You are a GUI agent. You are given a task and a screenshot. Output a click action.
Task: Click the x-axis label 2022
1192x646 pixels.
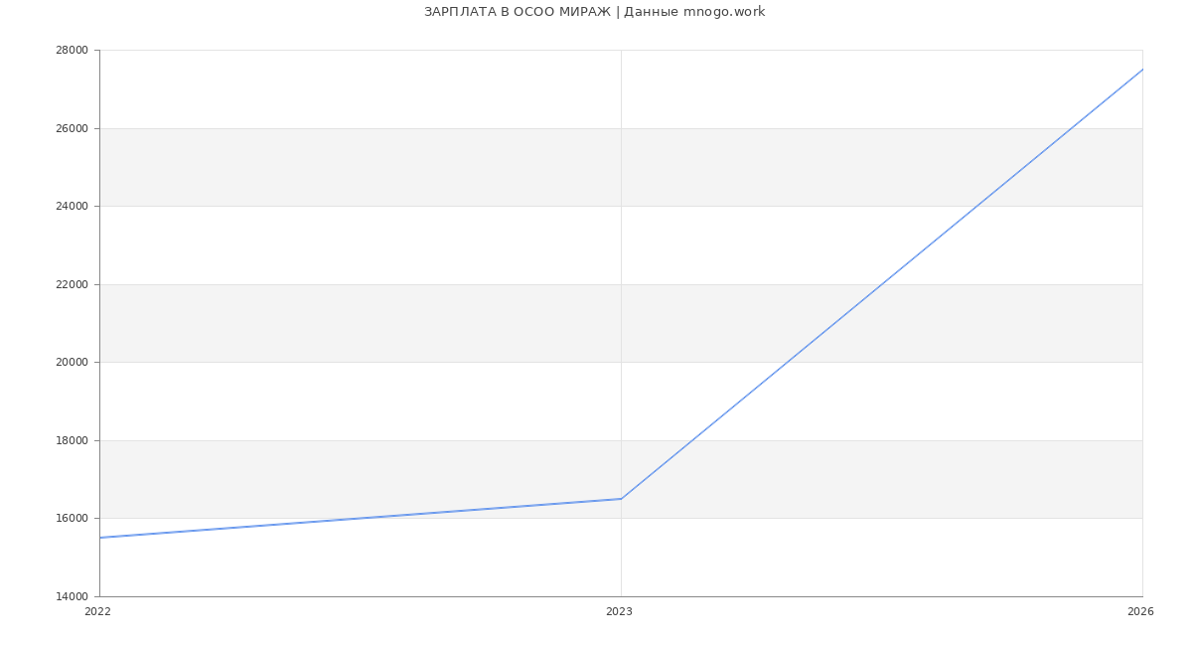(x=98, y=612)
